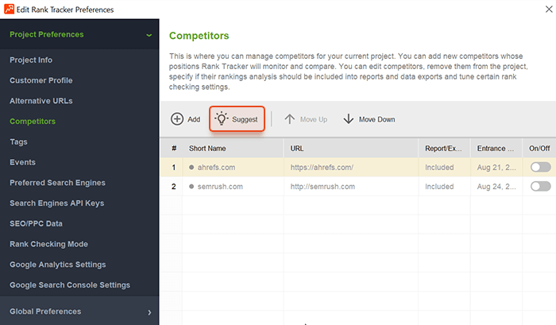This screenshot has height=325, width=556.
Task: Collapse the Project Preferences section
Action: click(x=149, y=35)
